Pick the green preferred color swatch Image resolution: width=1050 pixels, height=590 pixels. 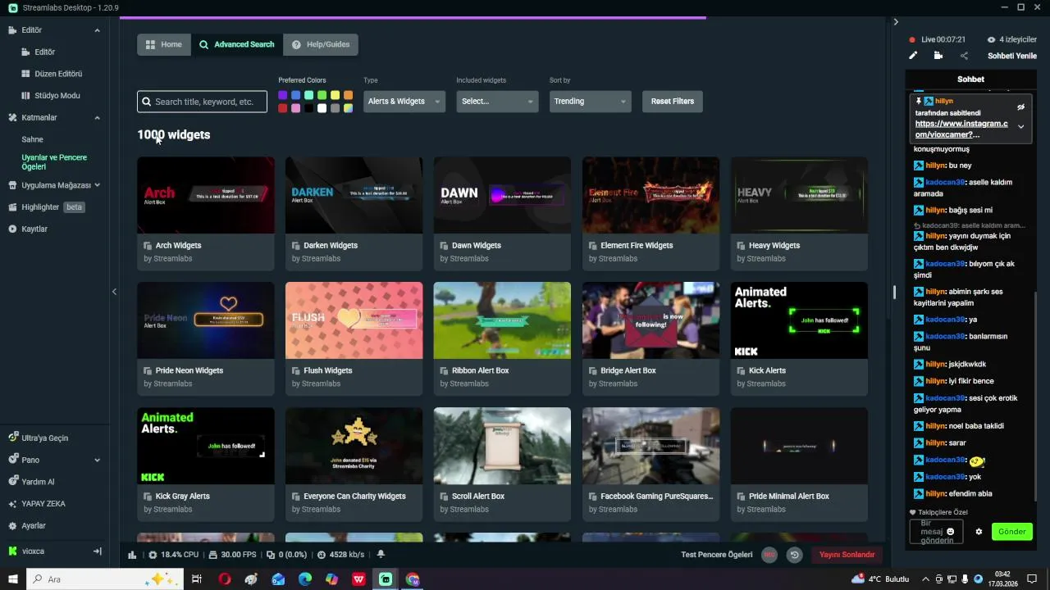click(x=322, y=95)
